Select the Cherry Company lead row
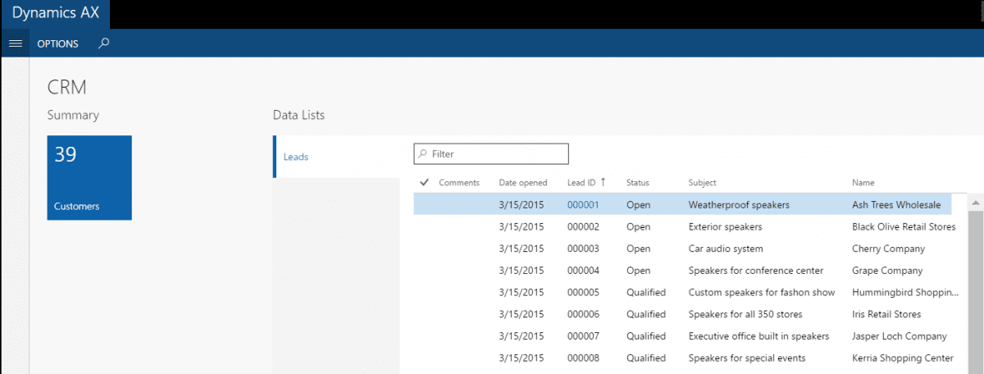This screenshot has width=984, height=374. point(888,249)
